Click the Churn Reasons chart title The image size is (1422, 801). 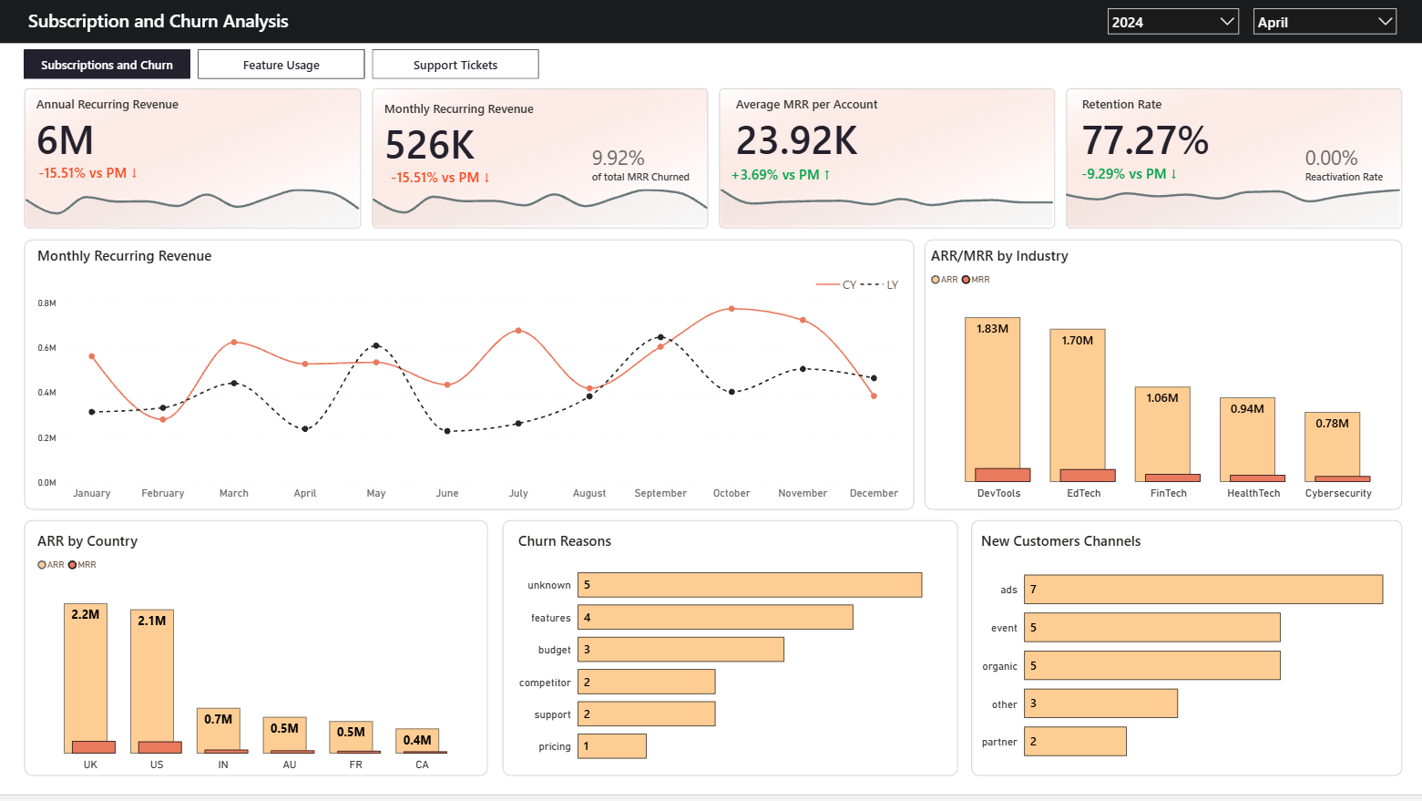(565, 541)
